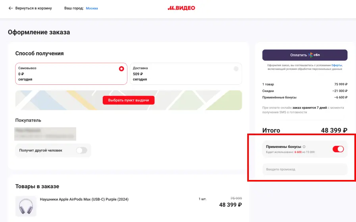Open the AirPods Max product thumbnail
Image resolution: width=356 pixels, height=222 pixels.
(26, 206)
